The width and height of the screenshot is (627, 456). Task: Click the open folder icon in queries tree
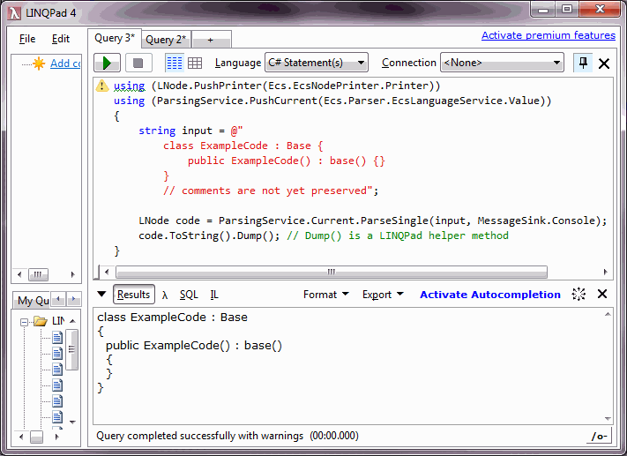(x=41, y=321)
